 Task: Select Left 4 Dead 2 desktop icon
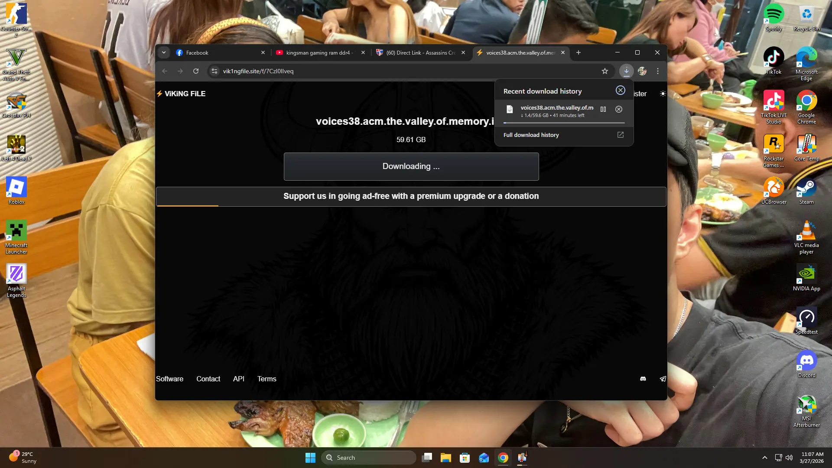tap(16, 148)
